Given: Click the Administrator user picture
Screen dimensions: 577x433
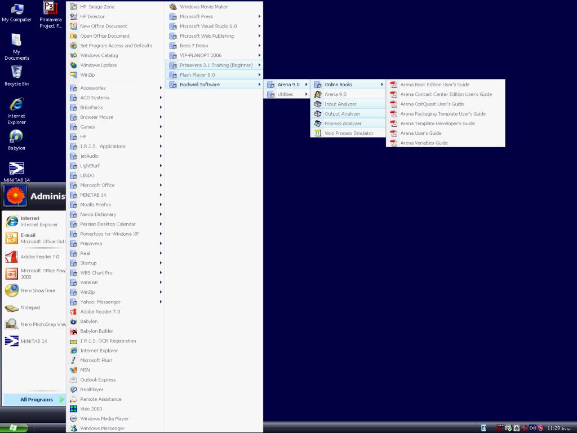Looking at the screenshot, I should pos(15,196).
